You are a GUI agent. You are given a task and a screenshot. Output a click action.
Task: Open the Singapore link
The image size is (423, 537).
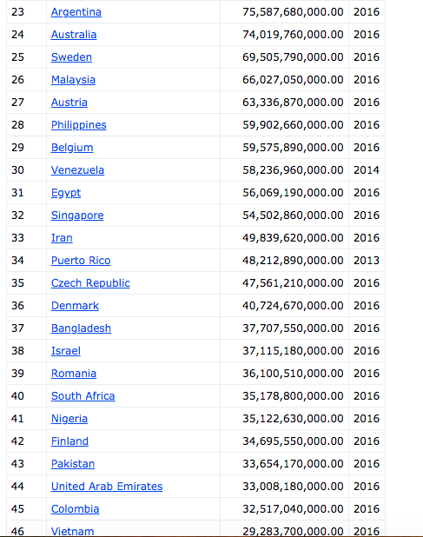pyautogui.click(x=77, y=215)
